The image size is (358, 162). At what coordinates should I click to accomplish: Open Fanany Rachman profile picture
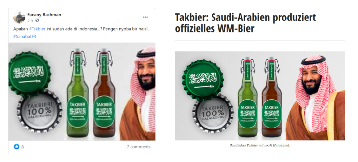19,18
